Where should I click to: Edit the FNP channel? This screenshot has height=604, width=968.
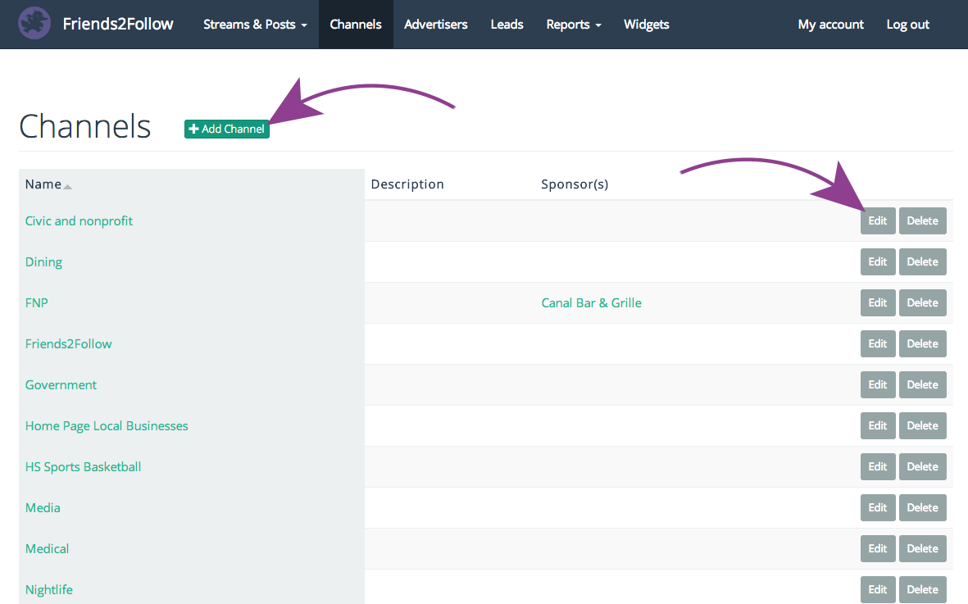tap(877, 302)
